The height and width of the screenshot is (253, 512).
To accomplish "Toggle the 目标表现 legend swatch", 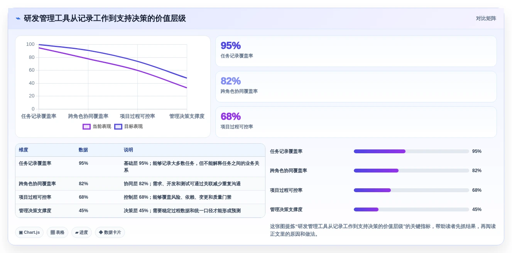I will (x=118, y=127).
